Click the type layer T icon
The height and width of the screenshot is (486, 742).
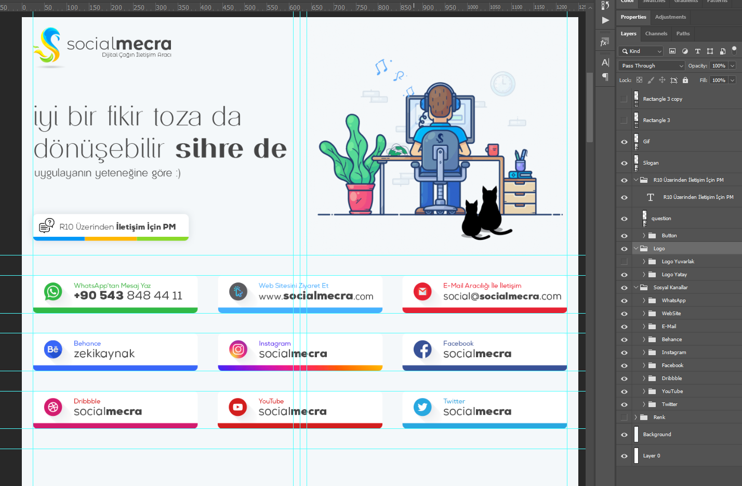[x=650, y=197]
